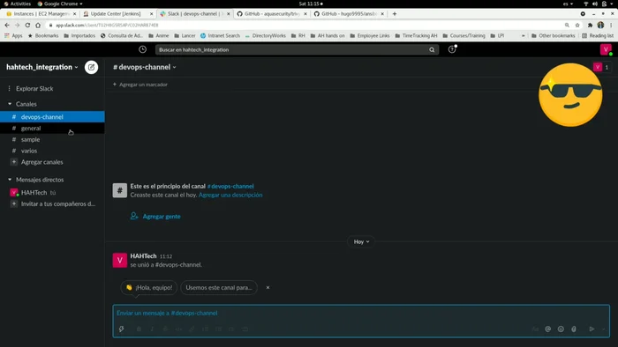618x347 pixels.
Task: Open Chrome extensions puzzle icon
Action: coord(590,25)
